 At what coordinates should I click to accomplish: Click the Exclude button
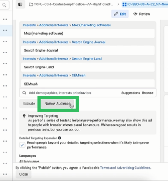coord(29,104)
